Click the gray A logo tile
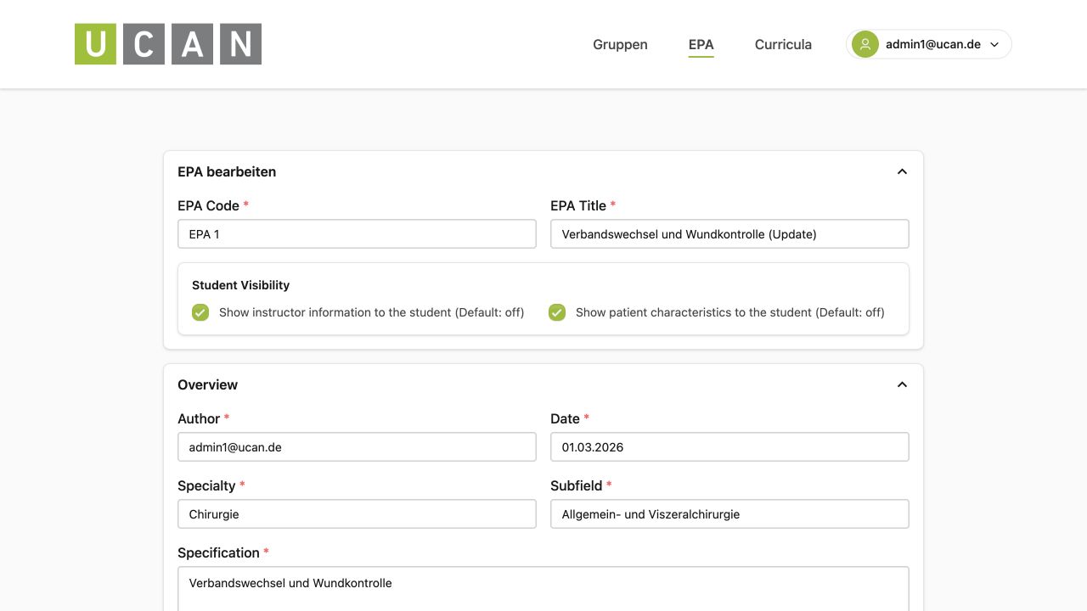 point(192,44)
